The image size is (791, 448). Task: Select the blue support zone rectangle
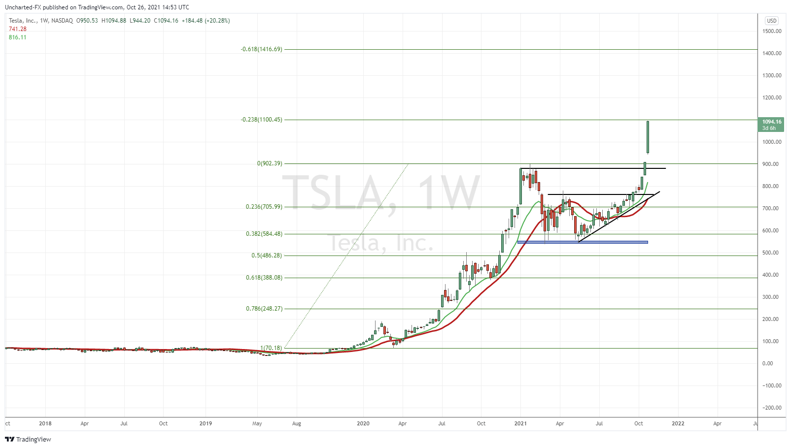tap(583, 242)
